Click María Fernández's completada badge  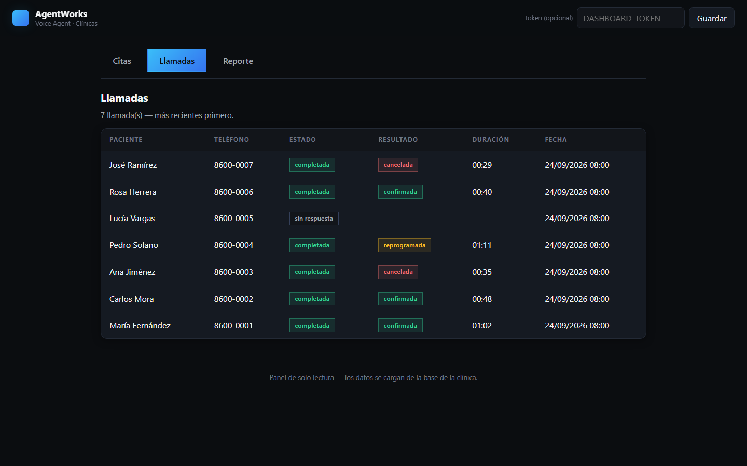(x=312, y=326)
